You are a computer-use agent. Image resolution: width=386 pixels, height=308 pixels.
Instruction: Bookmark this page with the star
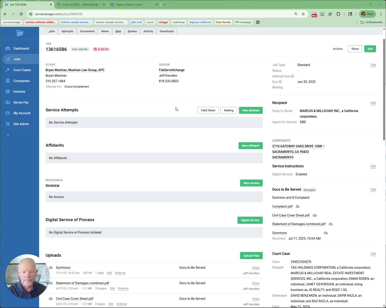click(303, 14)
